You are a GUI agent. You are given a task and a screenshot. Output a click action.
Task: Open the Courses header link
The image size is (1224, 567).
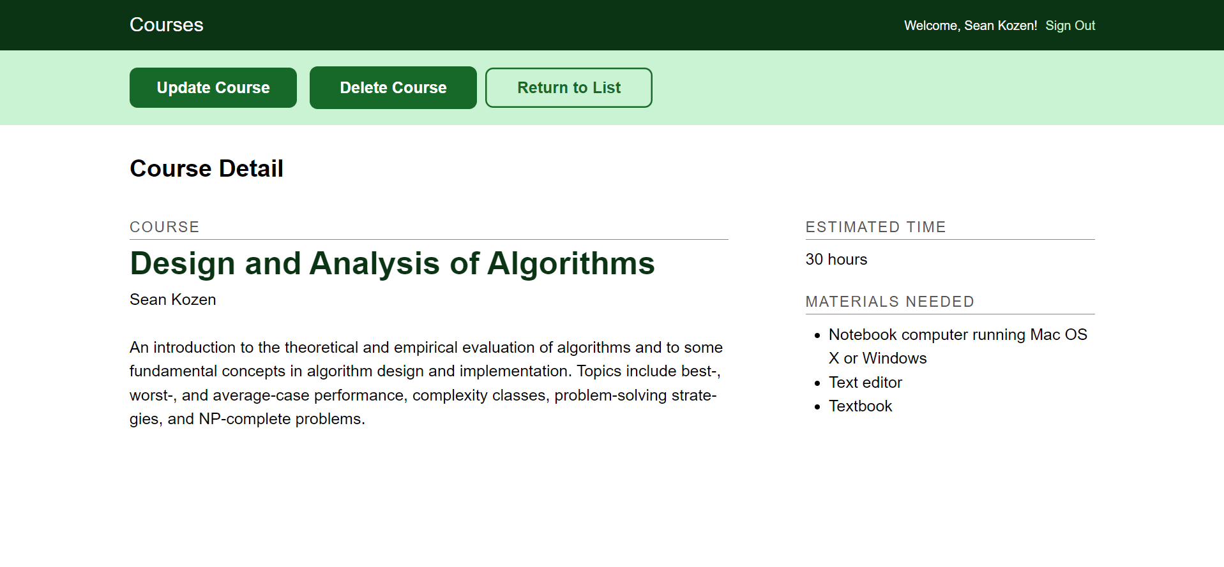[x=167, y=25]
